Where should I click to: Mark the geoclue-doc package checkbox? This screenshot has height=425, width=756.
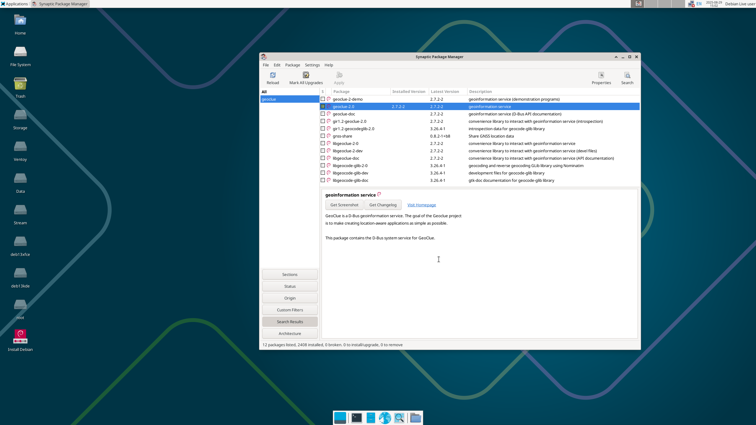pos(323,114)
